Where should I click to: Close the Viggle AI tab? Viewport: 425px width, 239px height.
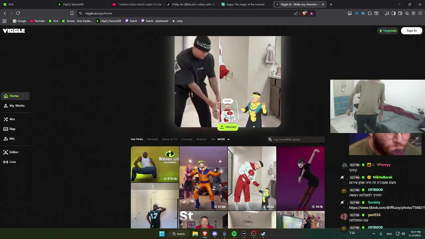[x=323, y=4]
